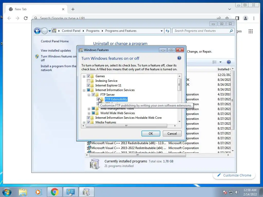The image size is (263, 197).
Task: Click the features list vertical scrollbar thumb
Action: coord(179,85)
